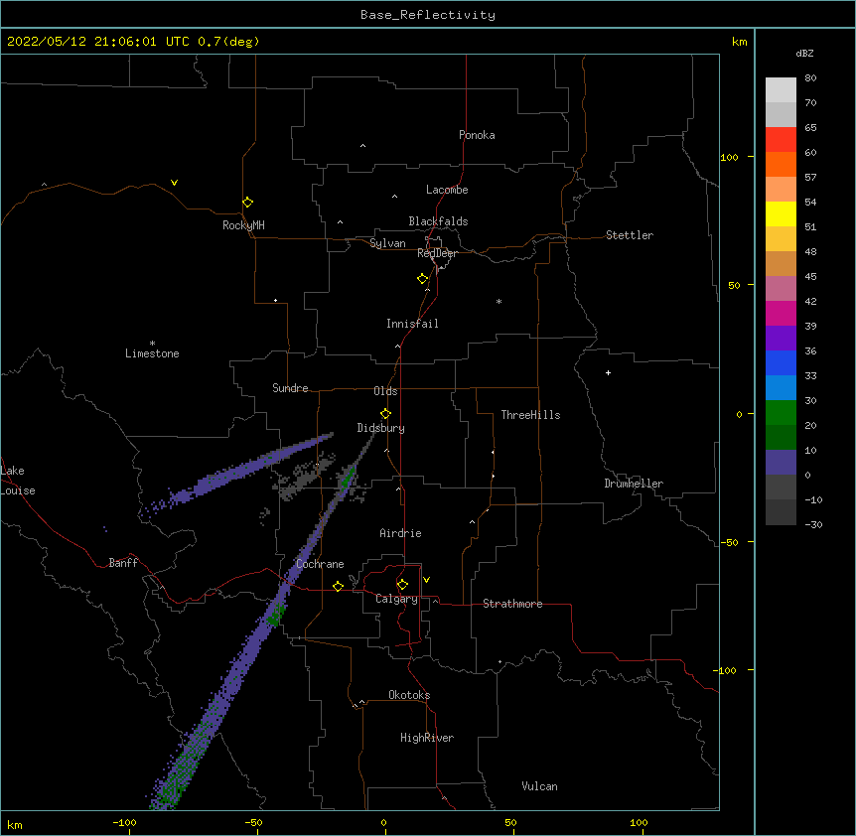Click the Airdrie city label

pos(400,533)
